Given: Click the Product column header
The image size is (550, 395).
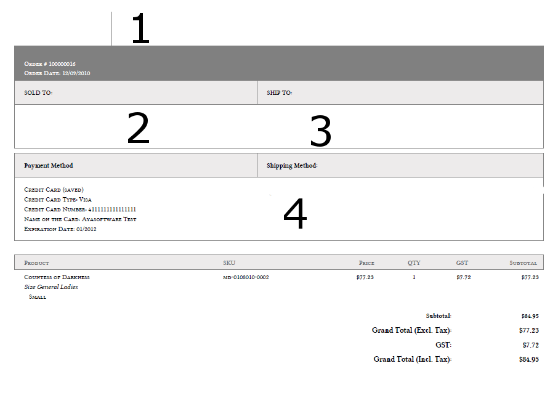Looking at the screenshot, I should pos(36,263).
